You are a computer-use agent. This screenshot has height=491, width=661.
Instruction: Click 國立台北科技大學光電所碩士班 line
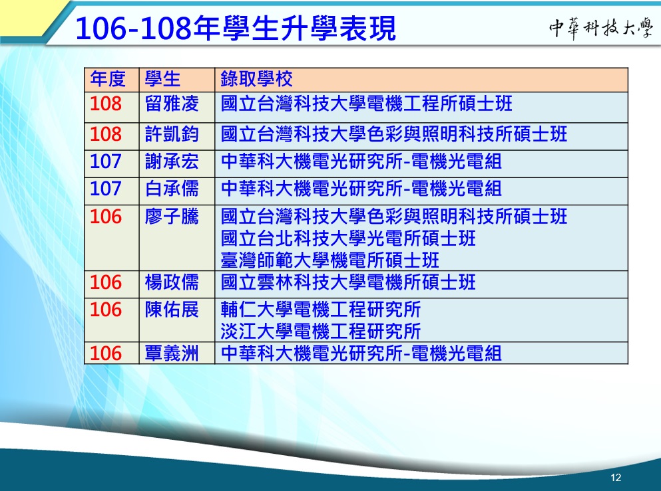click(348, 239)
